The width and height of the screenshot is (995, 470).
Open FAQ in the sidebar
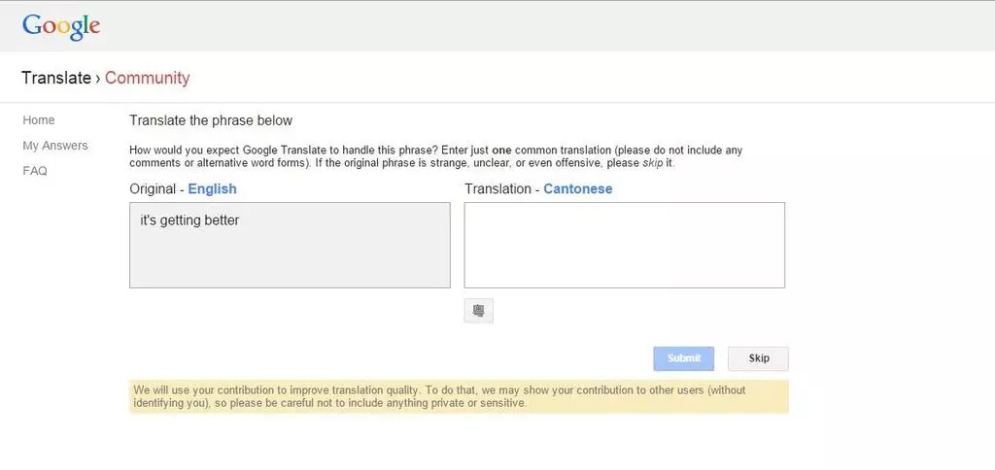[35, 171]
